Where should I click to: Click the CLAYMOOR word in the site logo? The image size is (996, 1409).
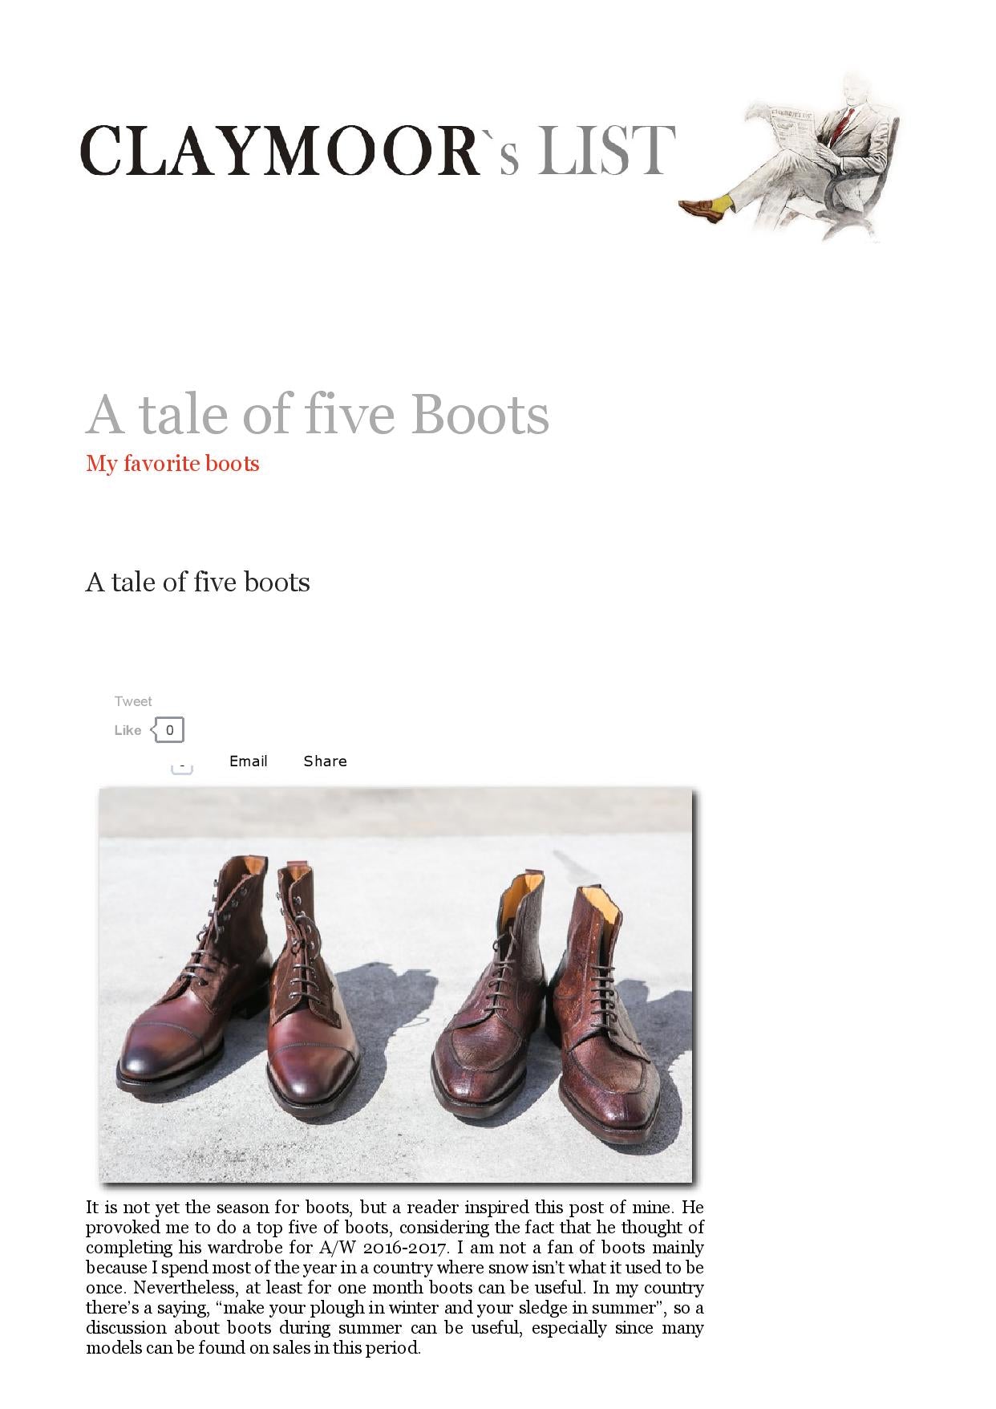pyautogui.click(x=280, y=150)
